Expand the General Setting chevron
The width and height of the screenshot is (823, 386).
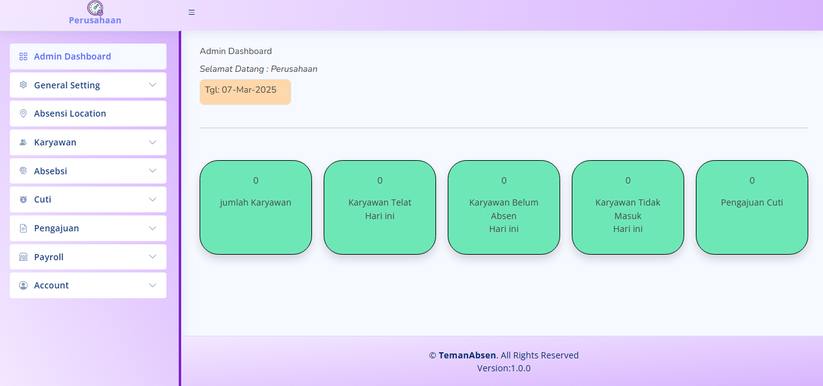[x=153, y=85]
